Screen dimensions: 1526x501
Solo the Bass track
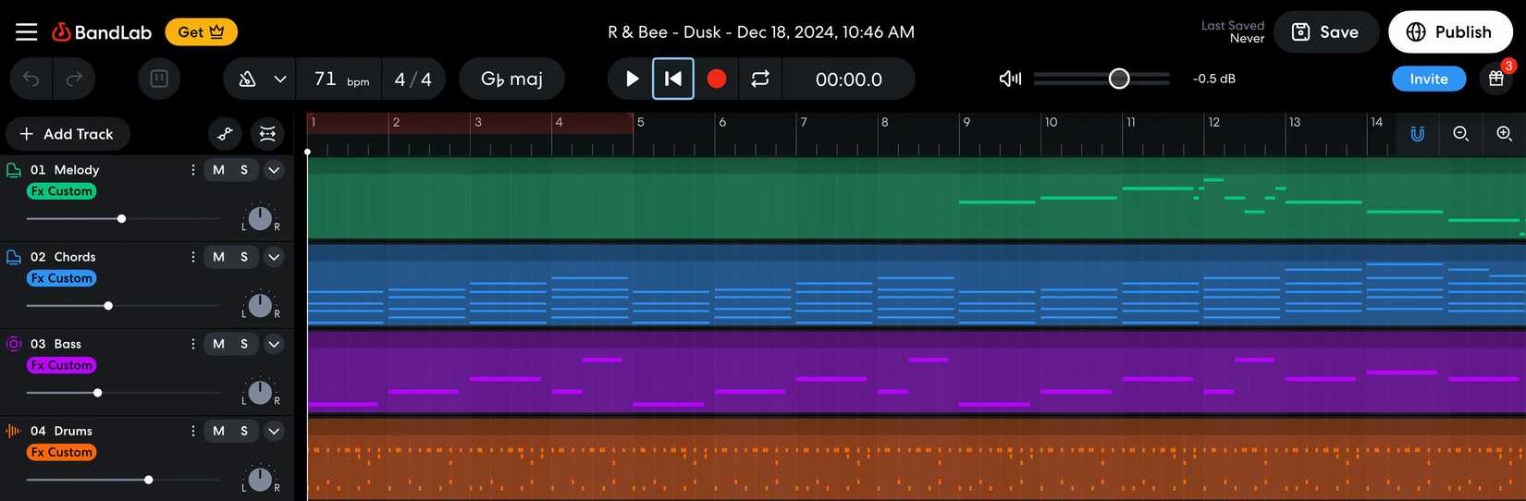244,344
